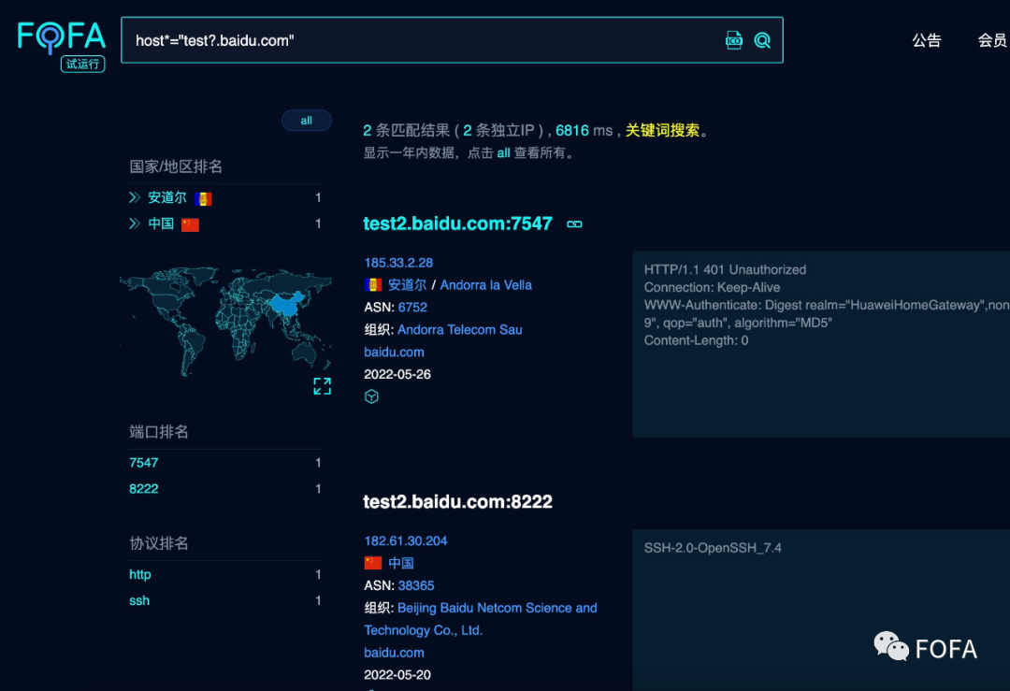Click the China flag in the country ranking
Viewport: 1010px width, 691px height.
point(190,224)
